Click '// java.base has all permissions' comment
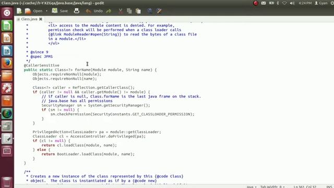This screenshot has height=188, width=334. (x=77, y=101)
